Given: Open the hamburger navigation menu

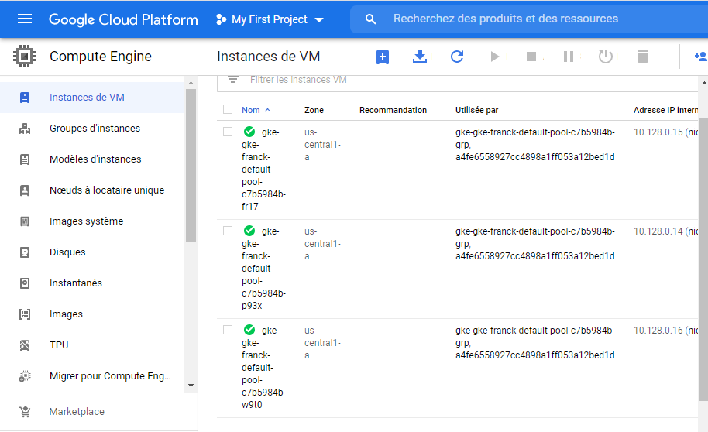Looking at the screenshot, I should (24, 19).
